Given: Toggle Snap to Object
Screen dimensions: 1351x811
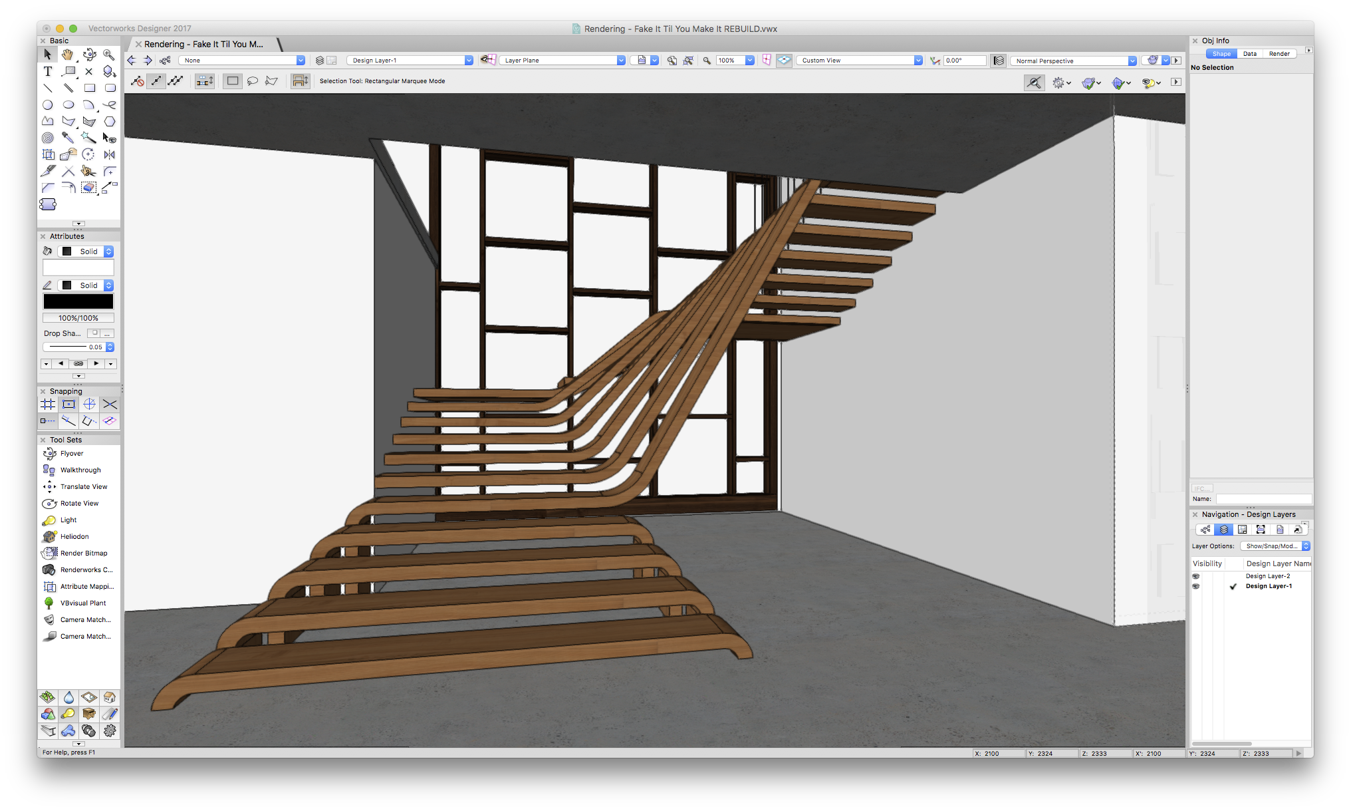Looking at the screenshot, I should pos(68,405).
